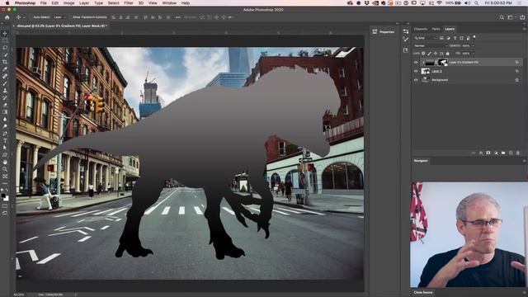Select the Clone Stamp tool
The height and width of the screenshot is (297, 528).
coord(5,91)
